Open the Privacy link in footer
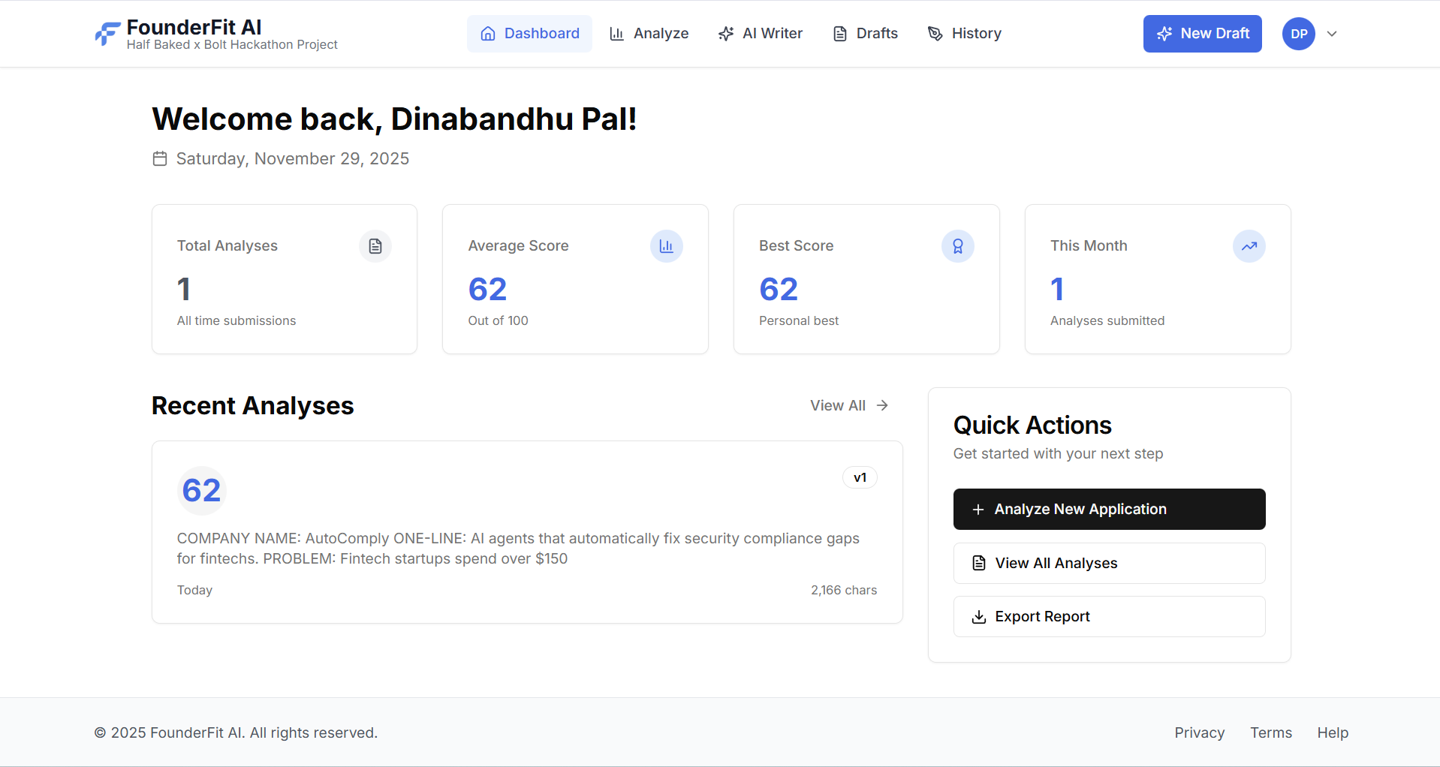 click(x=1198, y=732)
